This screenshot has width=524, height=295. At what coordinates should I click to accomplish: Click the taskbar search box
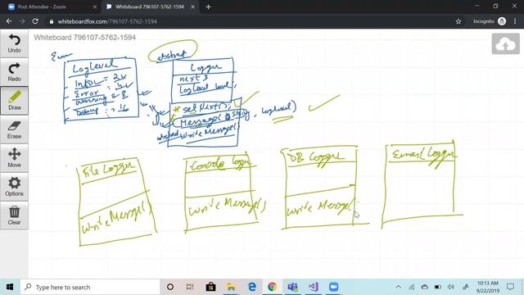pyautogui.click(x=90, y=287)
